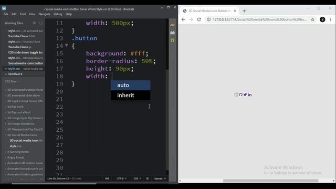Expand 3D Card Cutout Hover Effect folder

click(25, 101)
